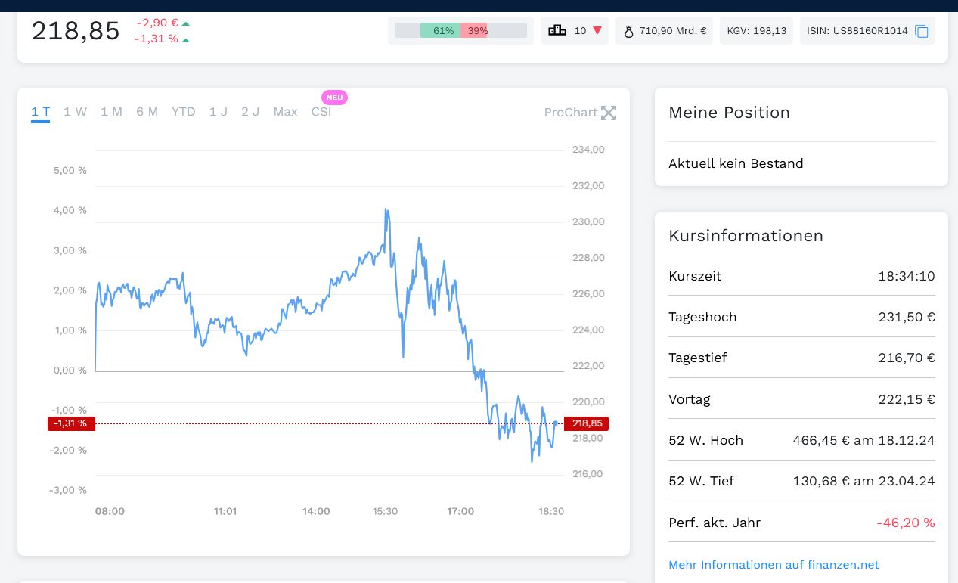Switch chart to 1 M range
This screenshot has height=583, width=958.
(111, 112)
